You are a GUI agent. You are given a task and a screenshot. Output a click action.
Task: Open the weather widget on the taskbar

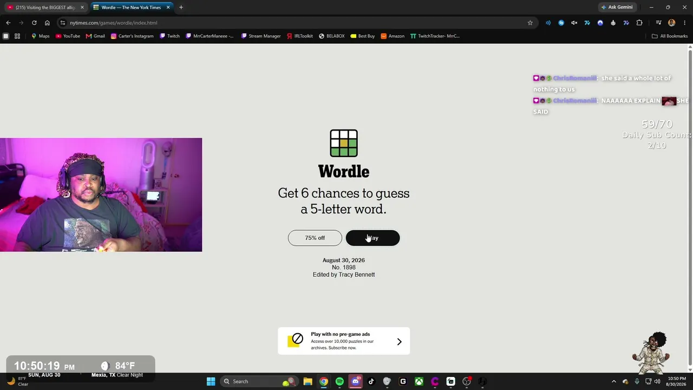coord(17,381)
